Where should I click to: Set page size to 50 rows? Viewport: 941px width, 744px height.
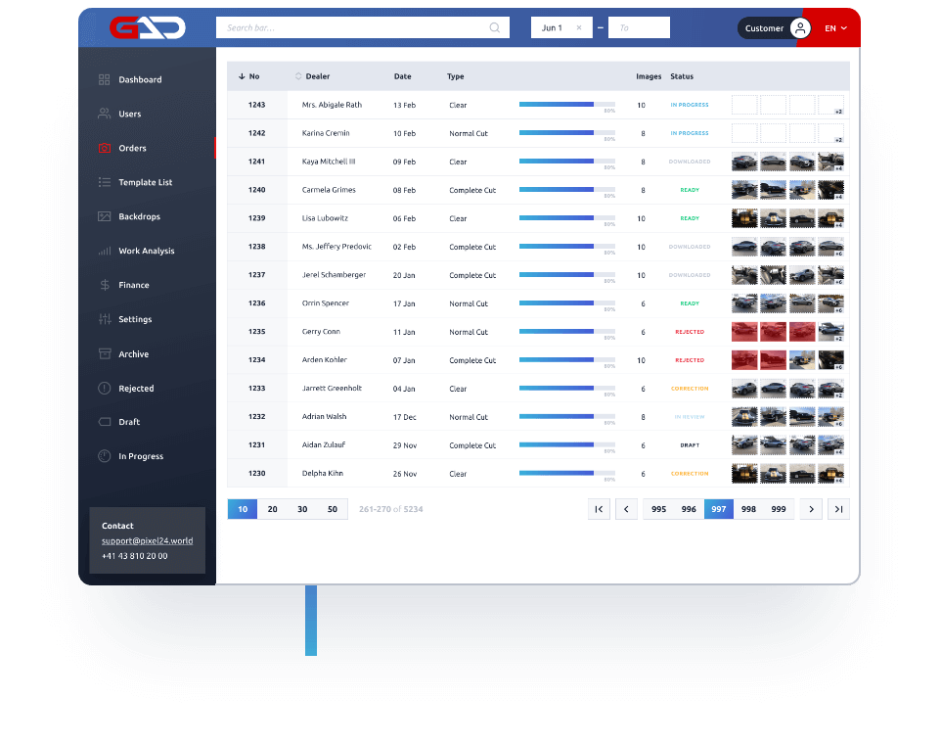(333, 509)
